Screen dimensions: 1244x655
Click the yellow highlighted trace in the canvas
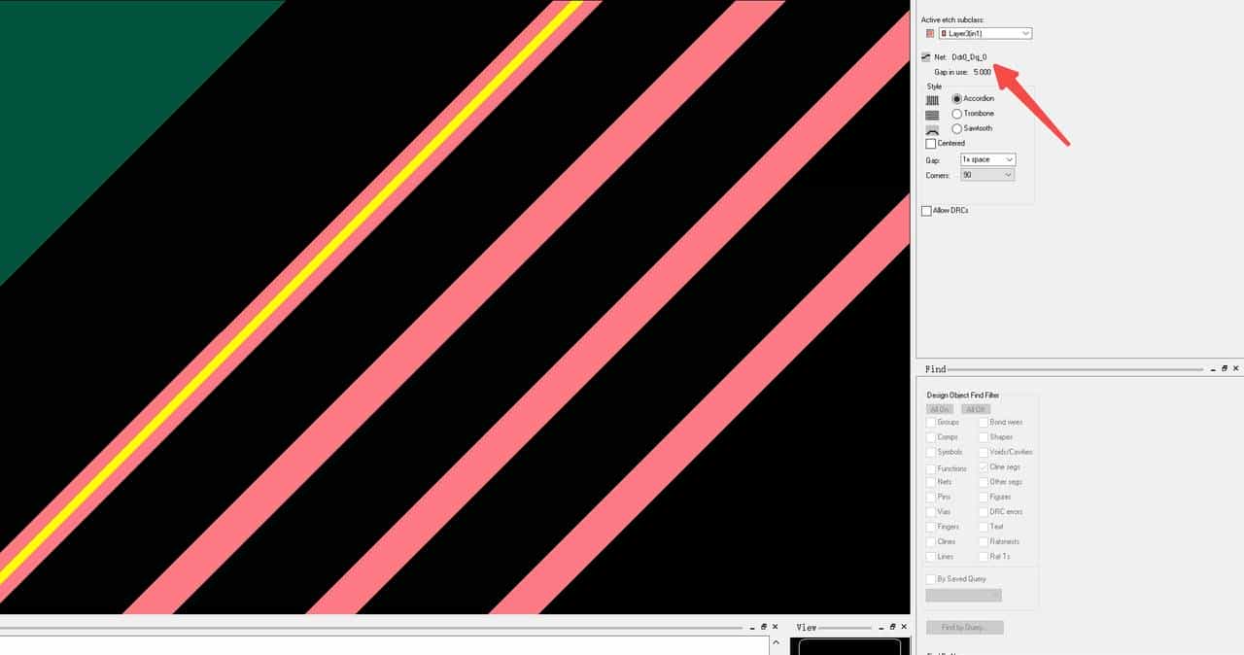(x=292, y=288)
